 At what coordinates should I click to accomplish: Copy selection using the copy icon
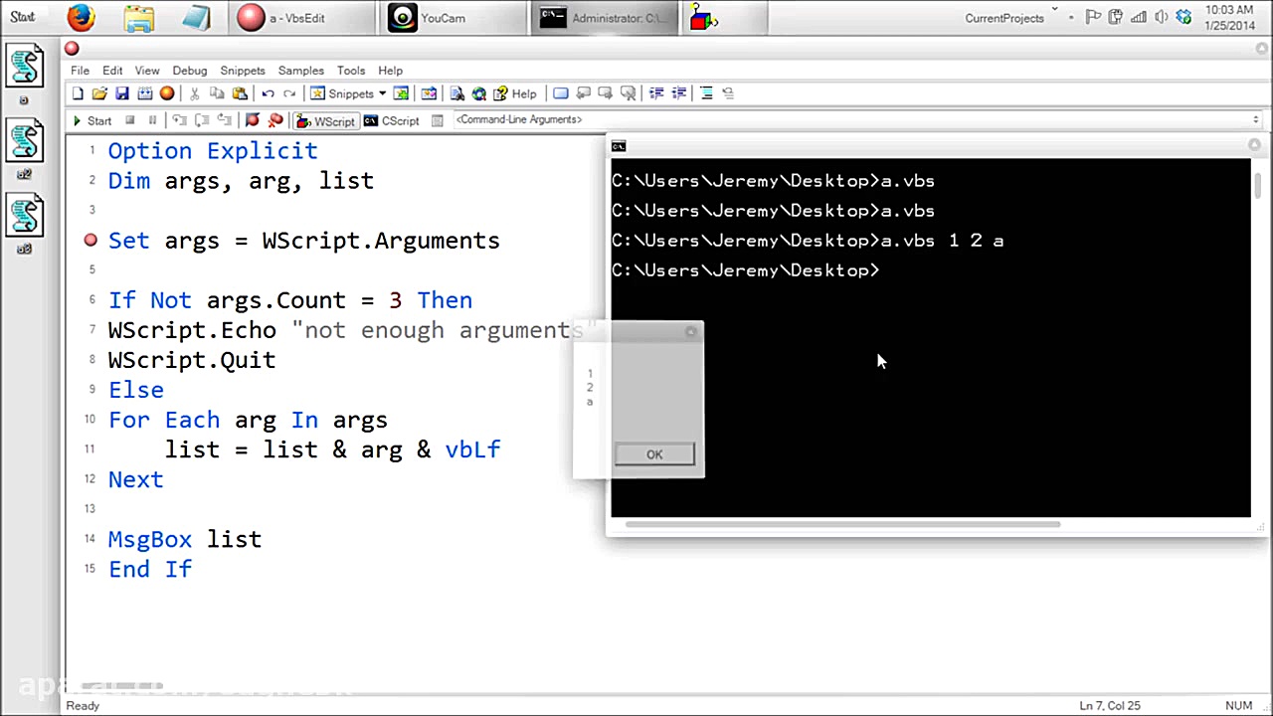[217, 93]
